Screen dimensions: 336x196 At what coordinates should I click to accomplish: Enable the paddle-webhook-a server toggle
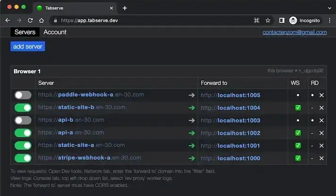[x=23, y=95]
